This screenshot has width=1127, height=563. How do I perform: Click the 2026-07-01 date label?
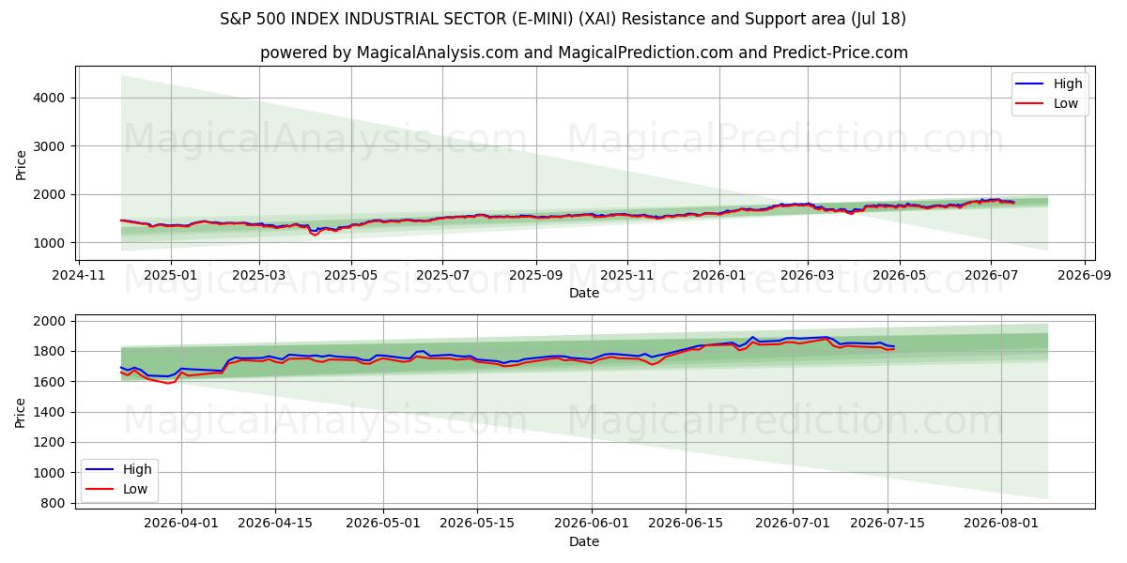pyautogui.click(x=794, y=525)
